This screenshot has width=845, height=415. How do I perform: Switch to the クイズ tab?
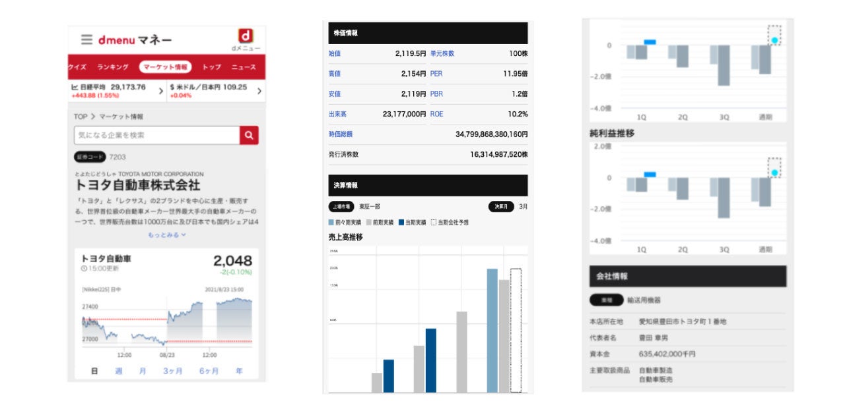77,67
